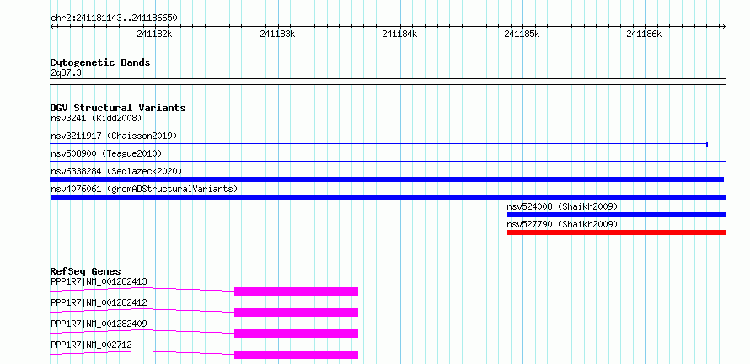Click the magenta exon of NM_001282412
Image resolution: width=750 pixels, height=364 pixels.
coord(296,313)
